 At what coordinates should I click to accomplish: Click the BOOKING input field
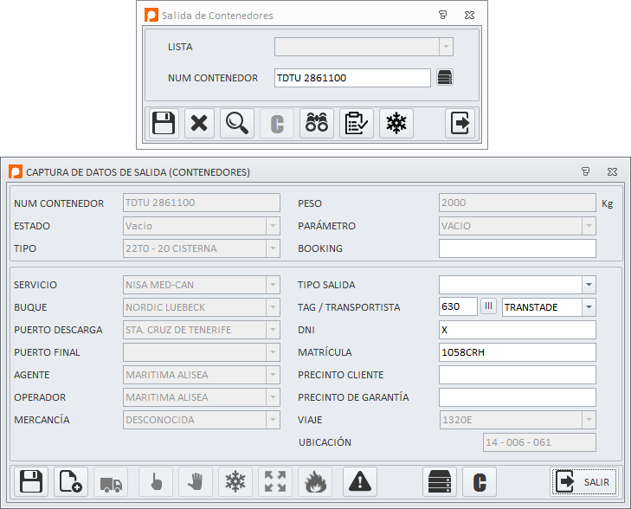click(517, 248)
